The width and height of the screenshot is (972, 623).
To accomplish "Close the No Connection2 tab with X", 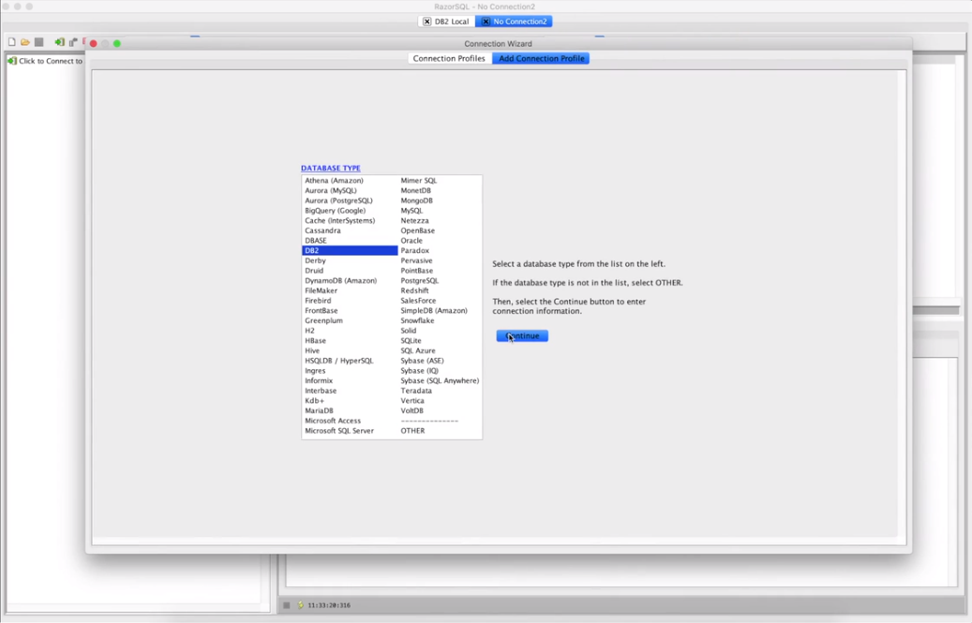I will pyautogui.click(x=486, y=21).
